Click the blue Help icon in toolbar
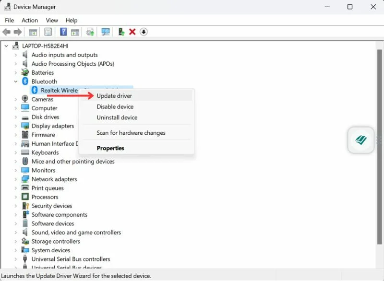 (63, 32)
